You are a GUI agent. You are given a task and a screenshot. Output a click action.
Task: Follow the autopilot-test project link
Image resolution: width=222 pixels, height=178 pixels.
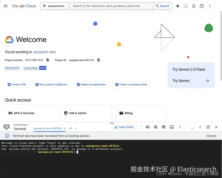tap(45, 52)
